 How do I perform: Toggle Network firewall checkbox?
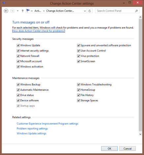18,56
